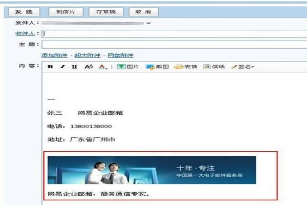Click the 明信片 postcard button
Image resolution: width=307 pixels, height=205 pixels.
pyautogui.click(x=65, y=12)
